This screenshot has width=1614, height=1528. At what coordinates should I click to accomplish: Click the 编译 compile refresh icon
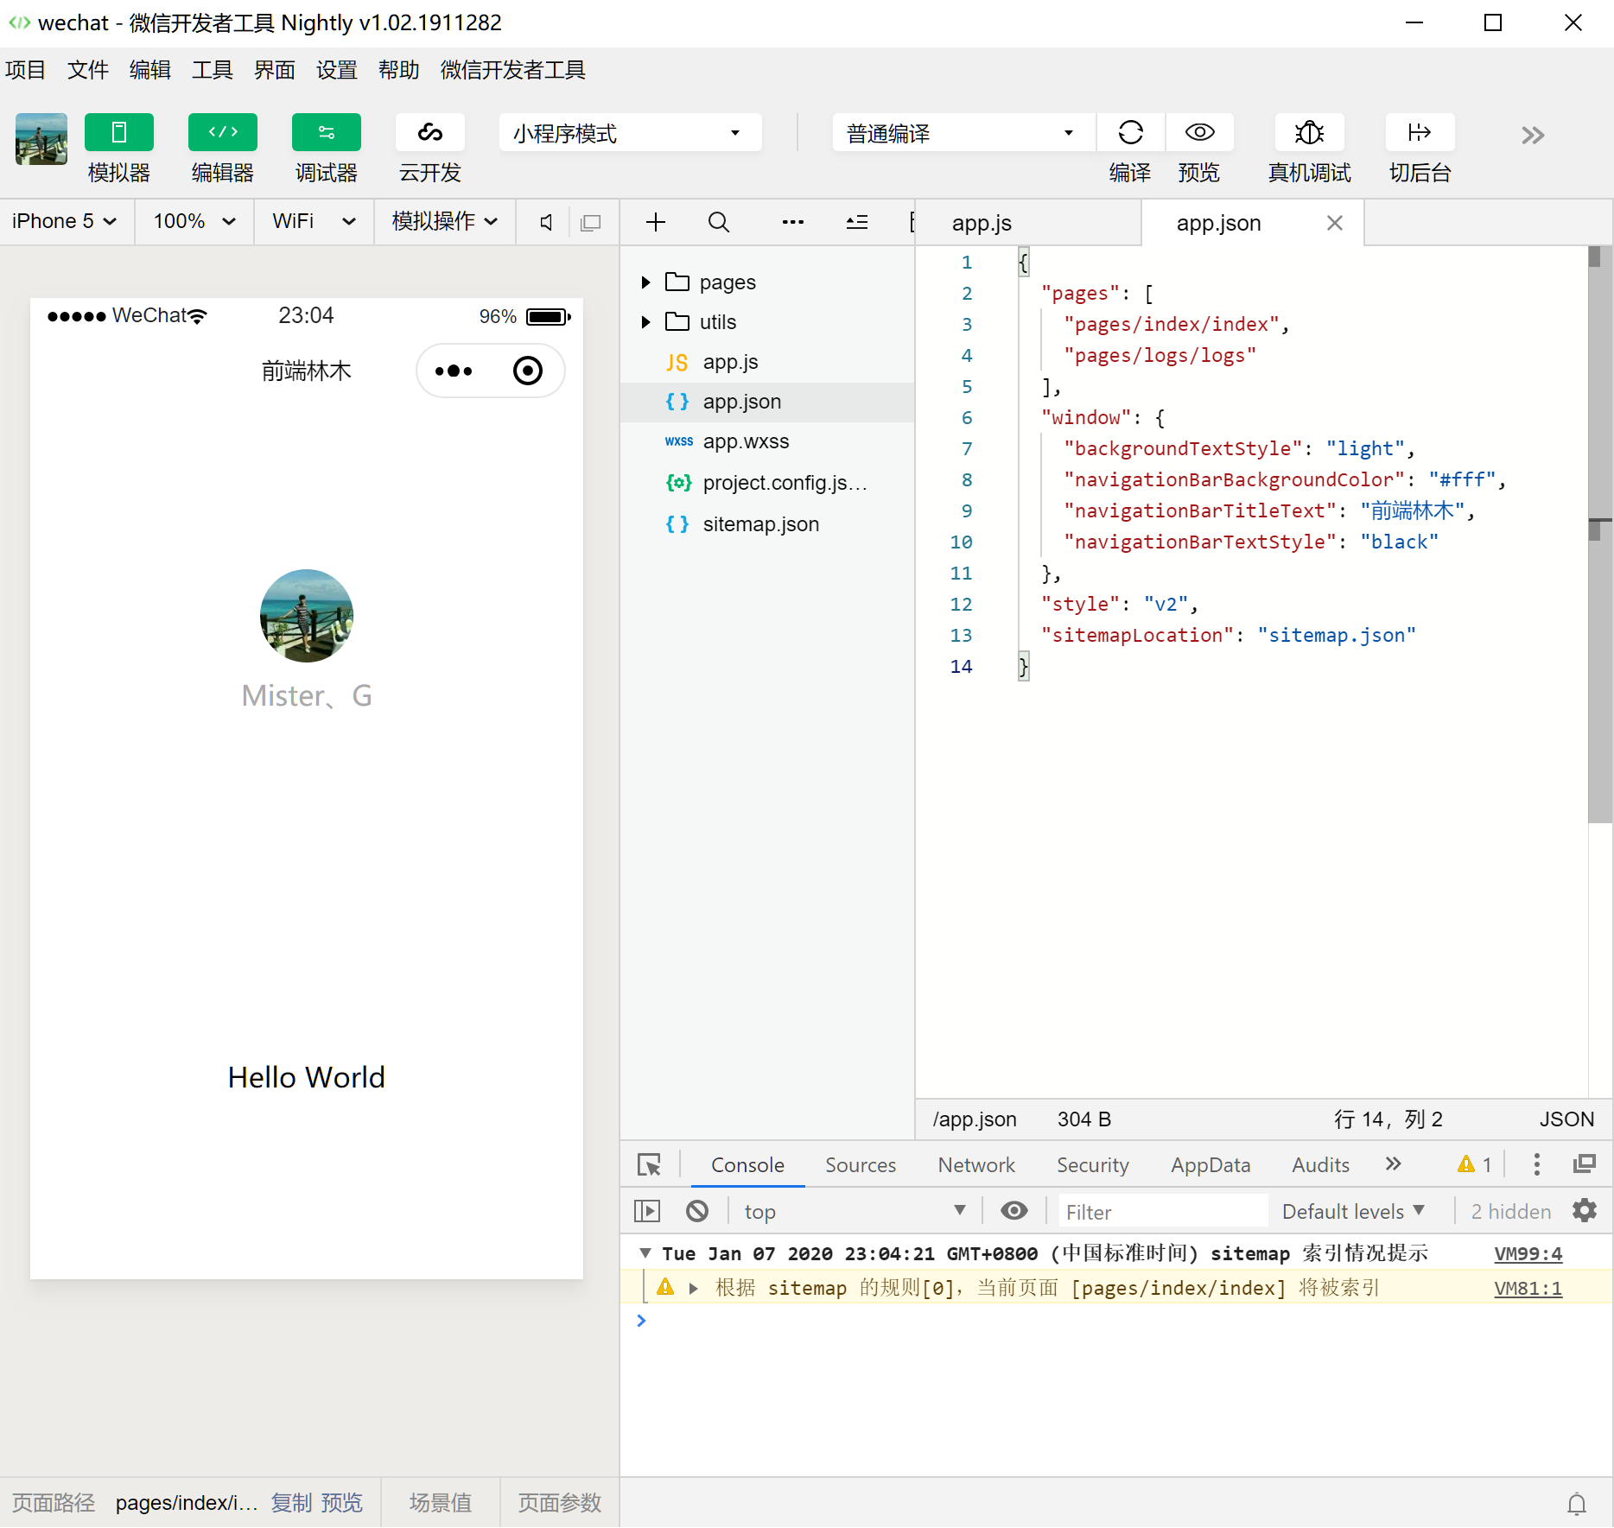pyautogui.click(x=1130, y=132)
